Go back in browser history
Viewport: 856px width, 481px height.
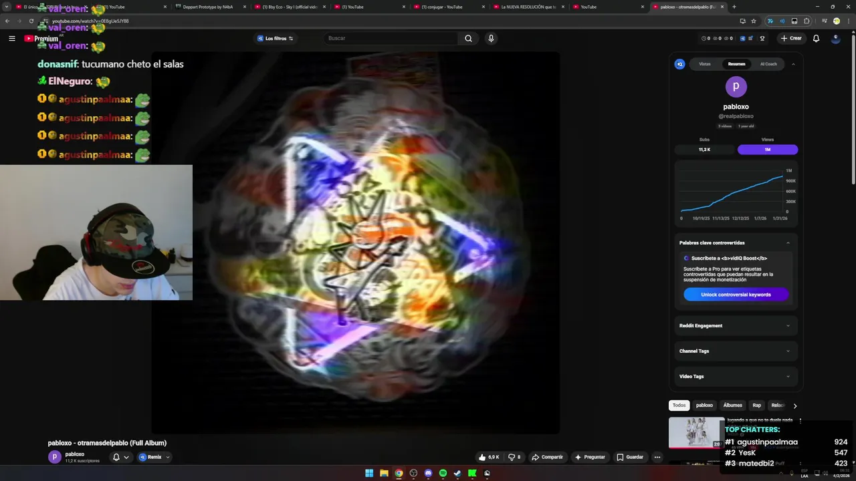click(7, 21)
